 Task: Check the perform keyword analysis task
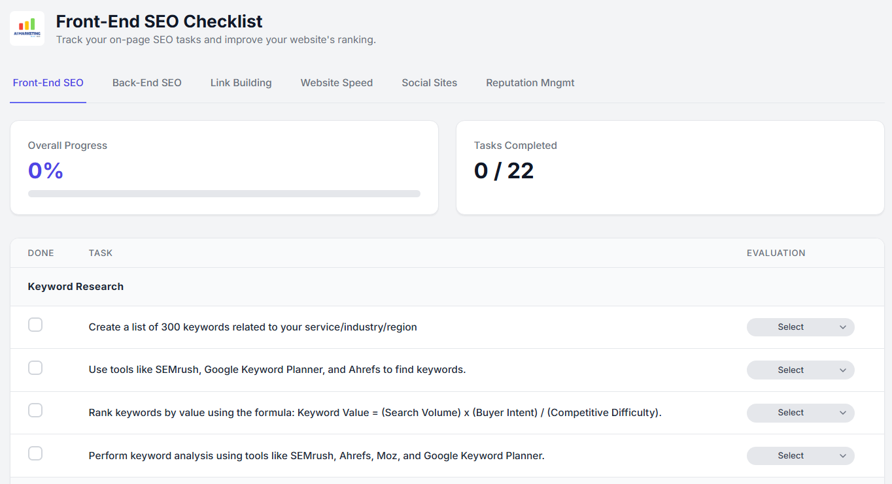click(35, 453)
